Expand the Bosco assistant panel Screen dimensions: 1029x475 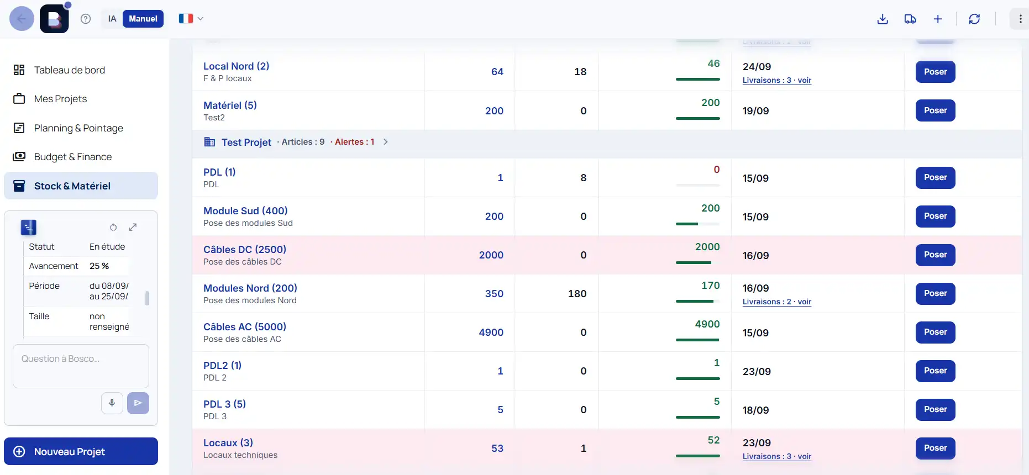tap(133, 227)
